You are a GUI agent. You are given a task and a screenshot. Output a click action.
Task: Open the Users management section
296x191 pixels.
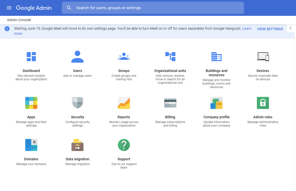[77, 56]
